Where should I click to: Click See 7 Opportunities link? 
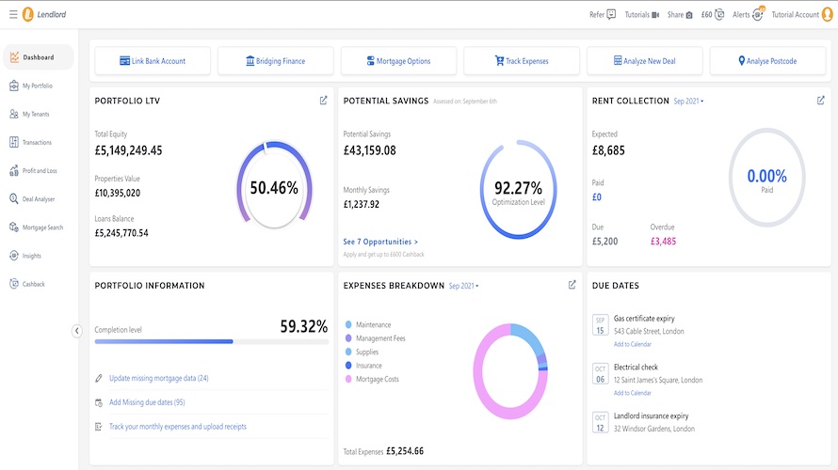380,242
